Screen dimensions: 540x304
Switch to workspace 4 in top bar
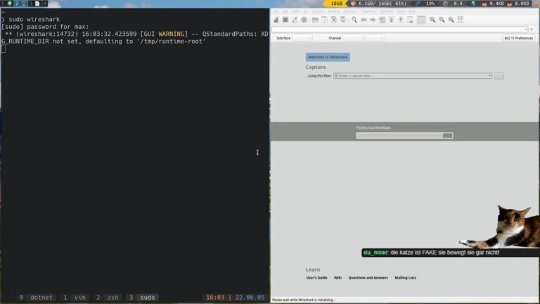(x=45, y=4)
